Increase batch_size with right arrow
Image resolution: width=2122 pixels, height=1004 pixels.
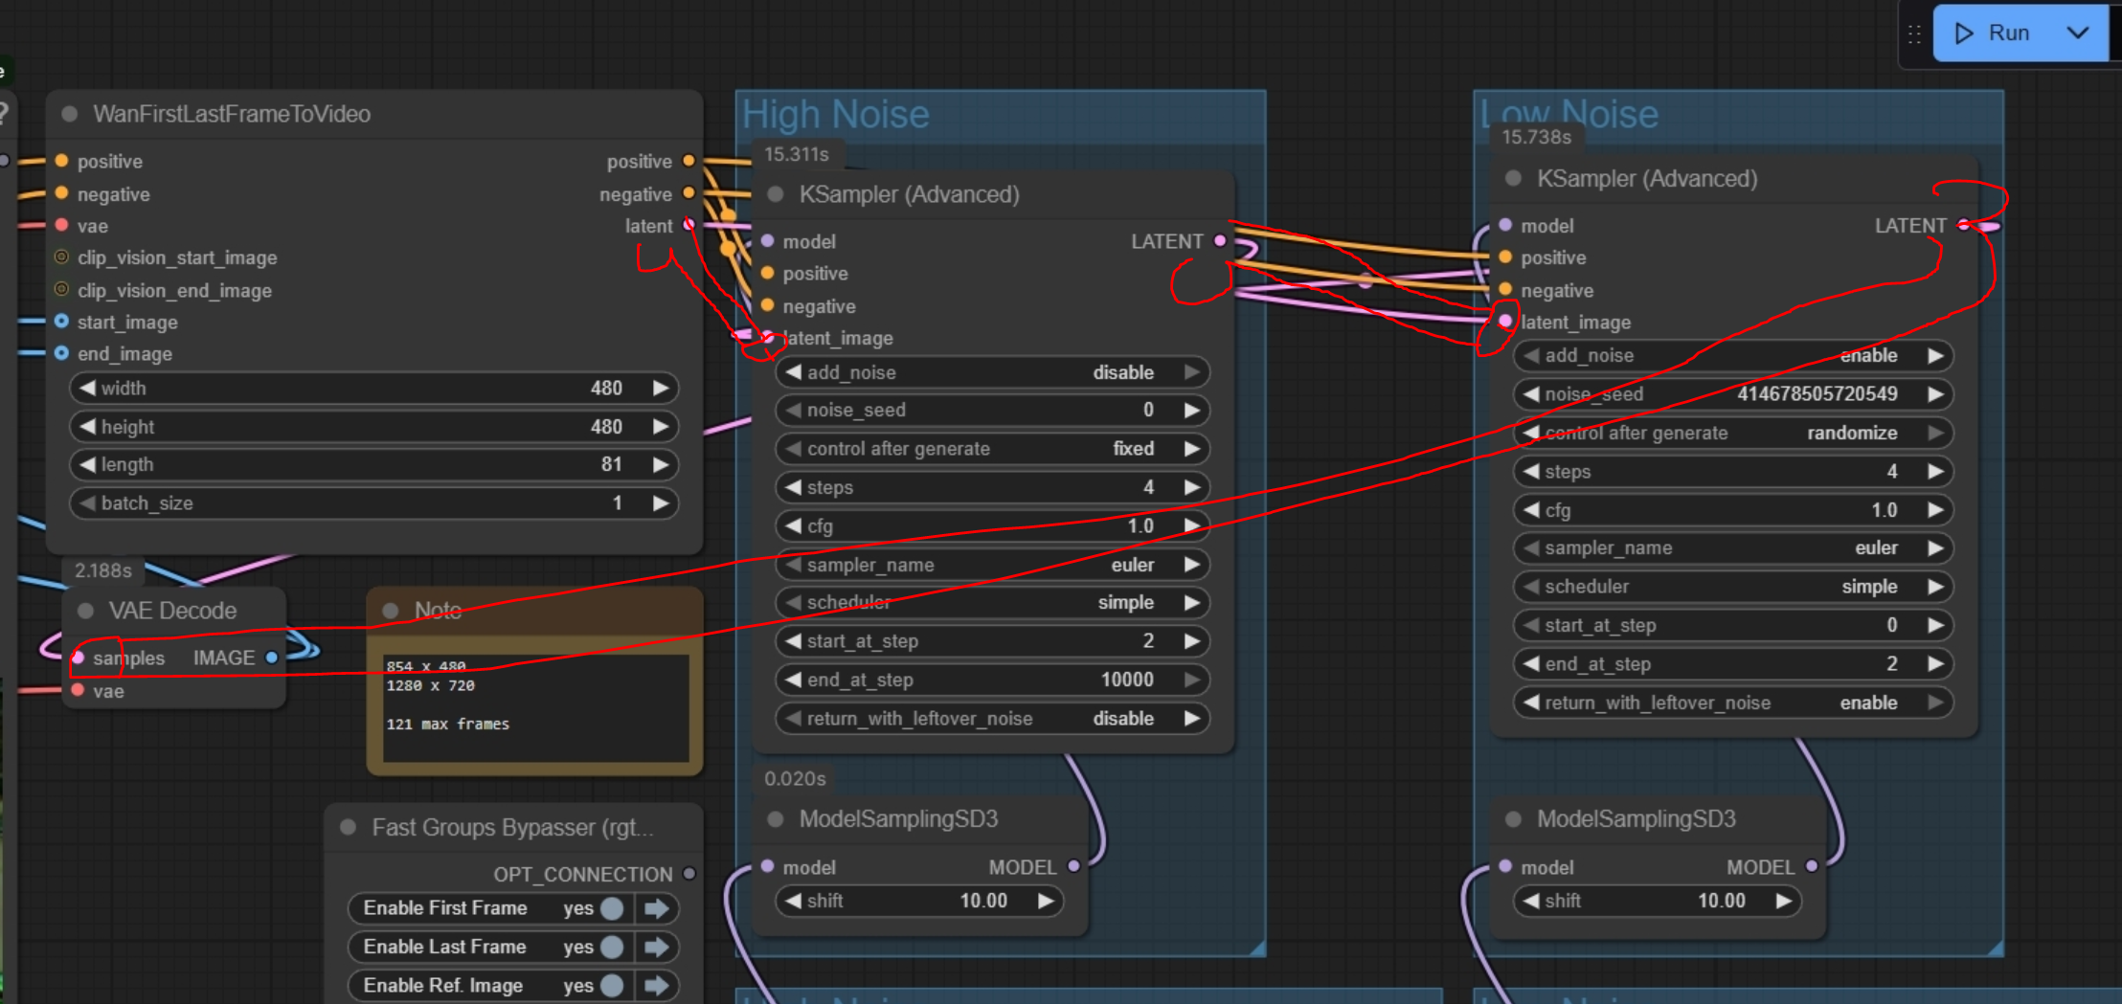[660, 503]
